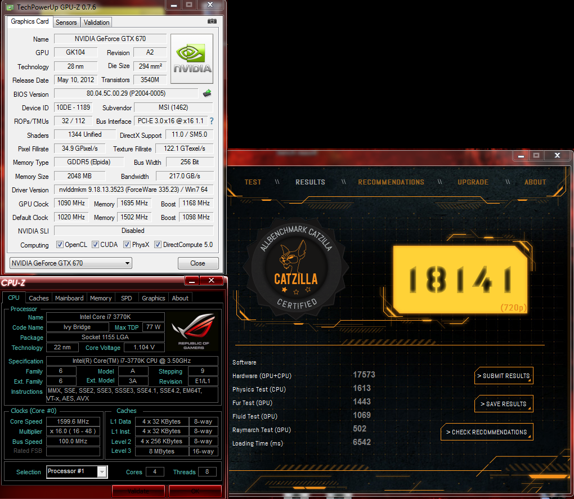The image size is (574, 499).
Task: Click the Physics Test (CPU) score 1613
Action: click(x=362, y=388)
